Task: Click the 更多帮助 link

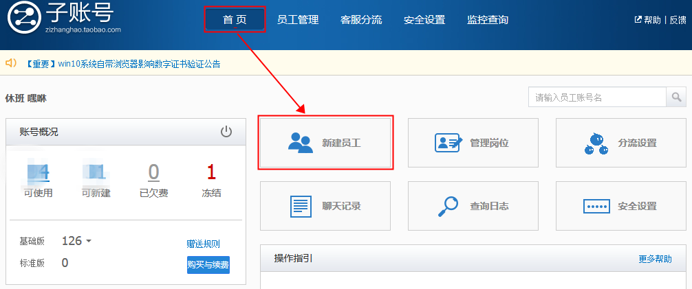Action: coord(655,259)
